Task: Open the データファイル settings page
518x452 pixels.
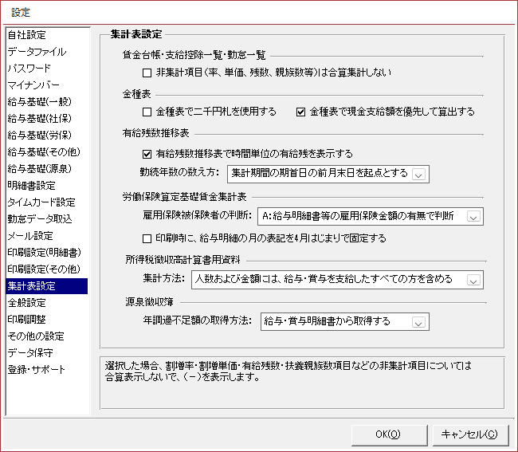Action: point(37,52)
